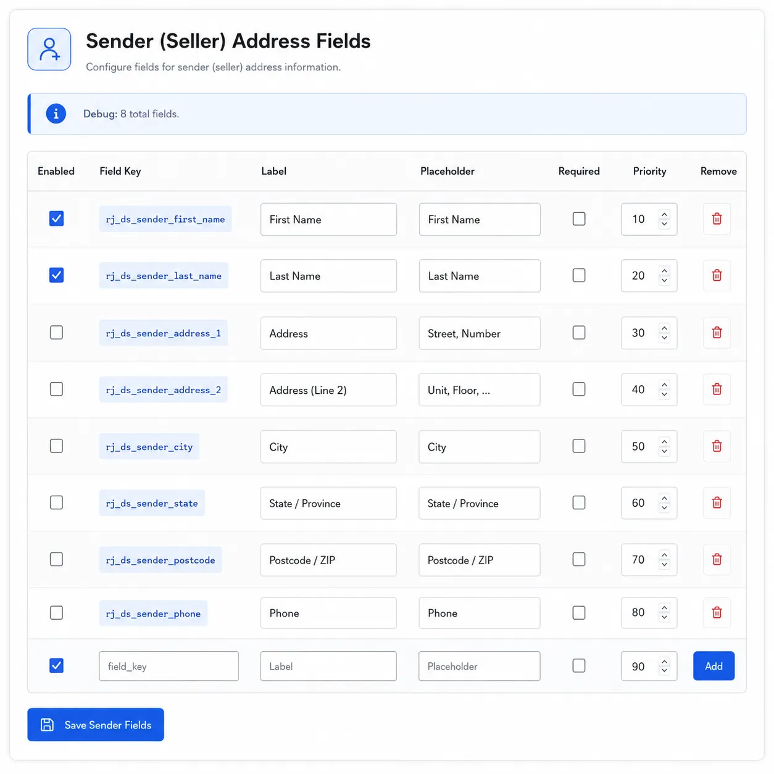Click the rj_ds_sender_first_name key tag
The width and height of the screenshot is (774, 774).
coord(165,219)
